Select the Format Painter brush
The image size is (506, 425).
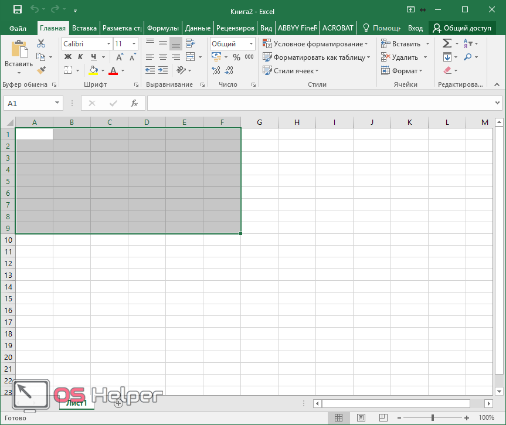[x=41, y=70]
